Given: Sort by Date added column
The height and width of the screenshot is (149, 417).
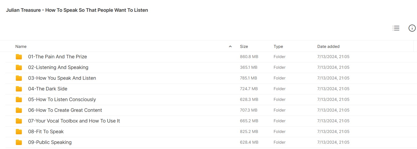Looking at the screenshot, I should point(328,47).
